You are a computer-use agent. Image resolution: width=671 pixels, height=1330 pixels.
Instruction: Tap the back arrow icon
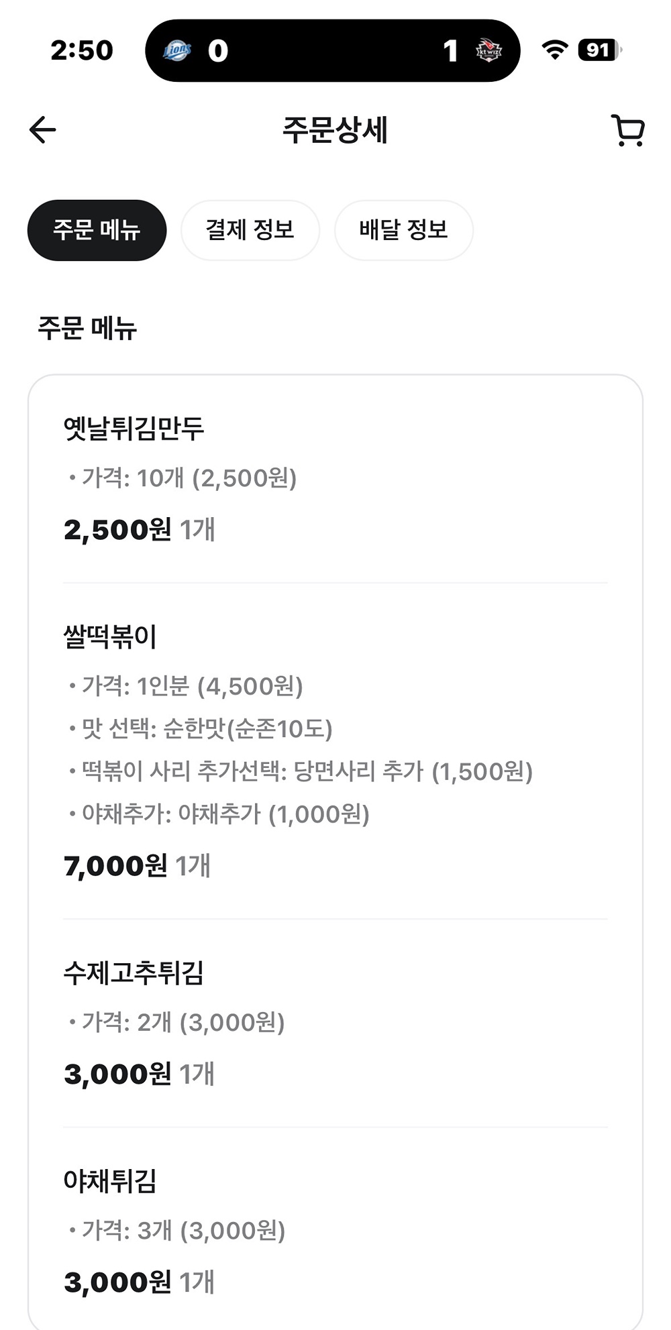(x=42, y=129)
